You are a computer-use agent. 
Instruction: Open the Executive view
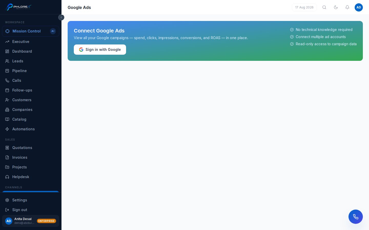30,42
